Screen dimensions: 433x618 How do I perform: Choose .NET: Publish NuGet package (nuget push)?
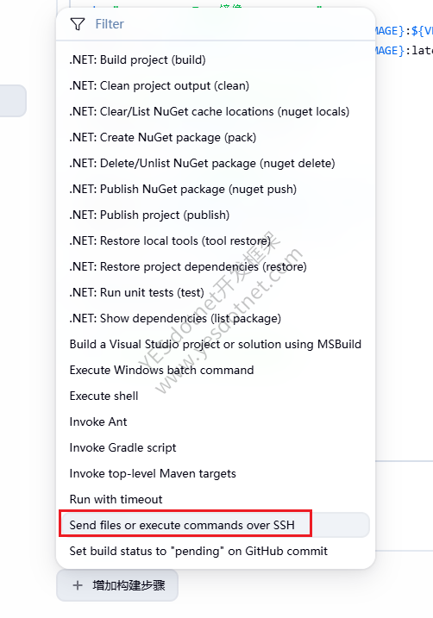[216, 189]
